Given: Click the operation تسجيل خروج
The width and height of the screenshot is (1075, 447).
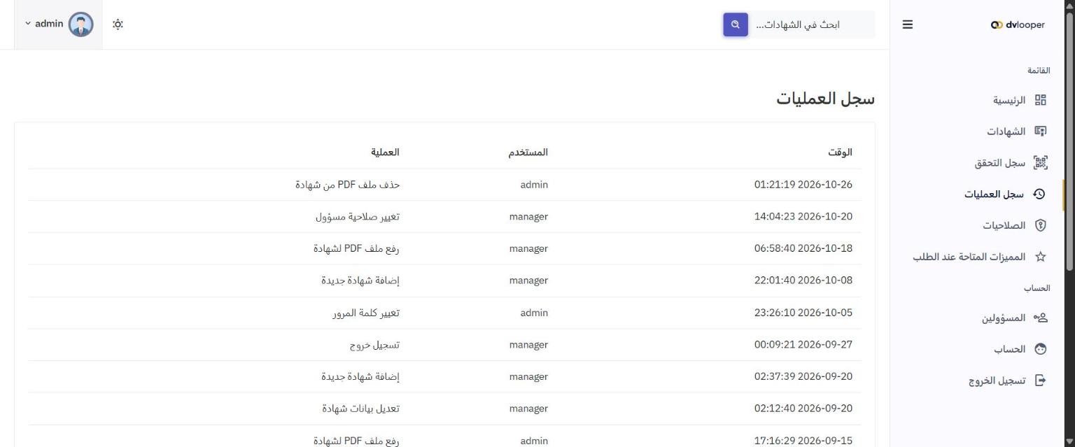Looking at the screenshot, I should 374,345.
